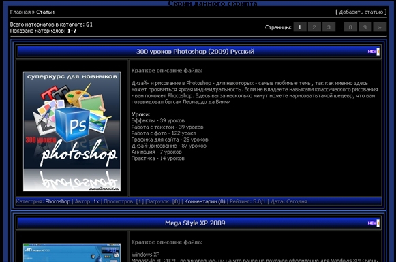Click the Уроки heading in description
Image resolution: width=396 pixels, height=262 pixels.
coord(140,114)
